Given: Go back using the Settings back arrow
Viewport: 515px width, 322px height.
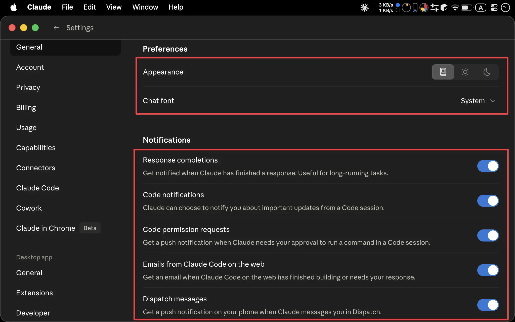Looking at the screenshot, I should tap(56, 28).
